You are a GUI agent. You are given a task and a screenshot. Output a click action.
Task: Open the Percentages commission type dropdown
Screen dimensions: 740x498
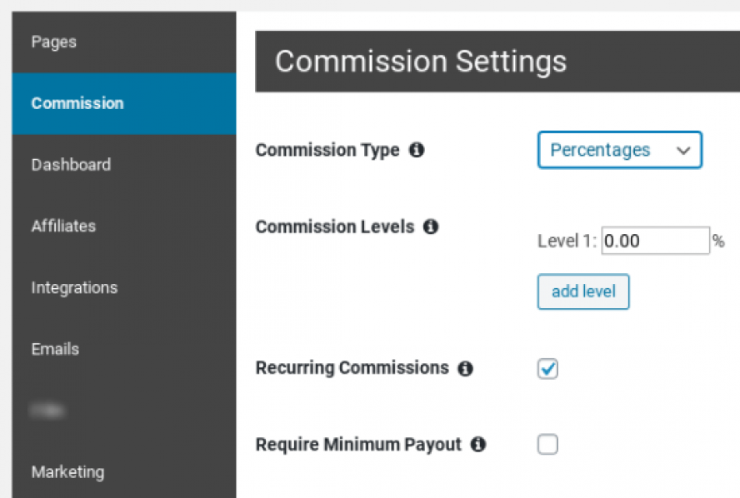620,150
